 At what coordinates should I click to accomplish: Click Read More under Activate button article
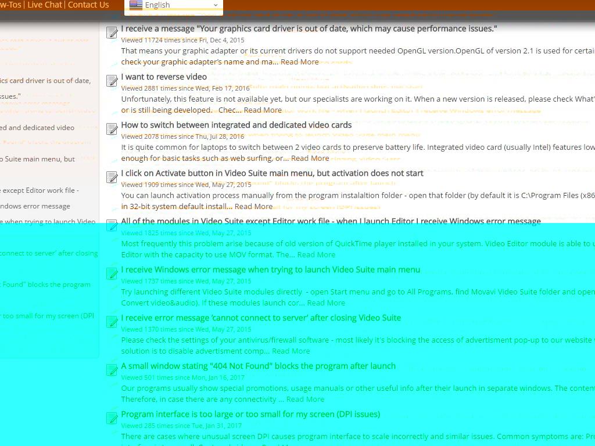click(253, 206)
